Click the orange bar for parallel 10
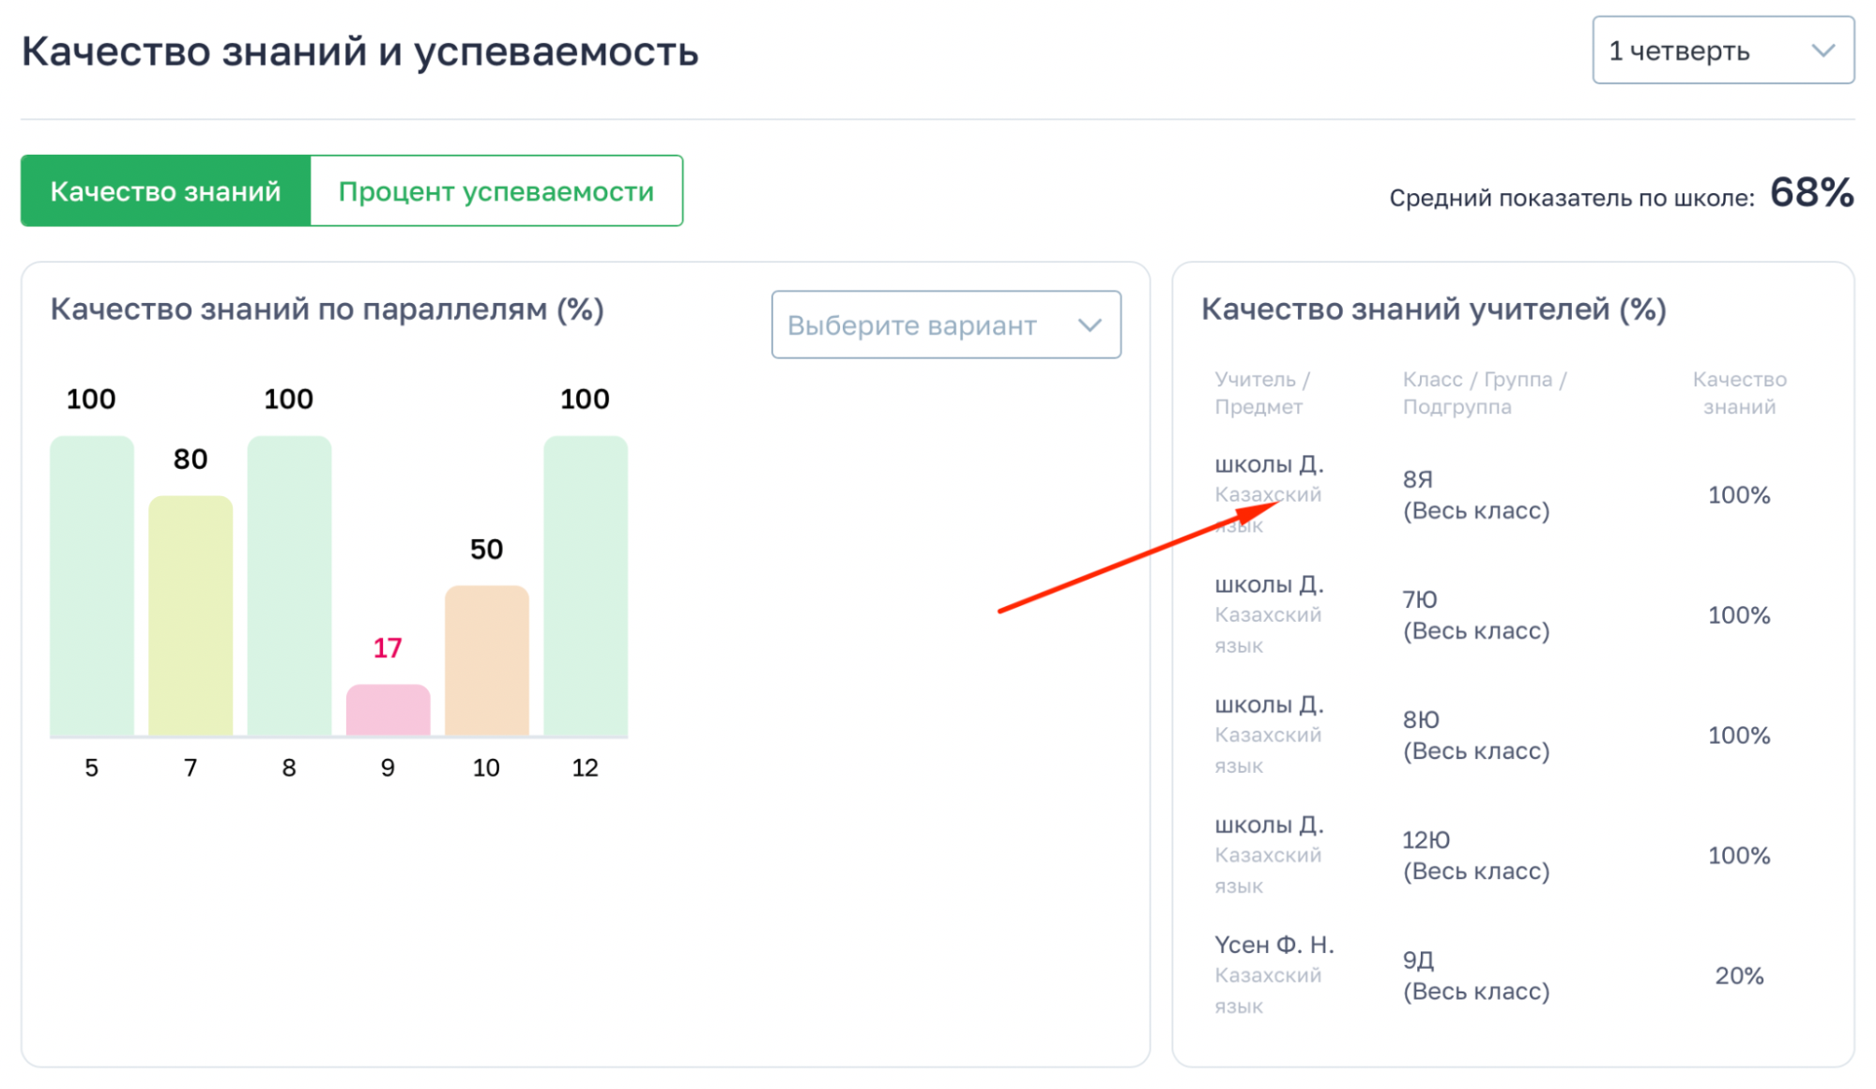 (x=486, y=661)
